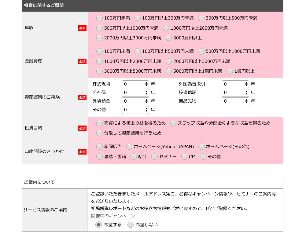Select 紹介 option
The height and width of the screenshot is (237, 306).
(134, 157)
